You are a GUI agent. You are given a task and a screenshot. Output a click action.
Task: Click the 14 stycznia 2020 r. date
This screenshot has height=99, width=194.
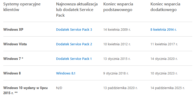164,59
